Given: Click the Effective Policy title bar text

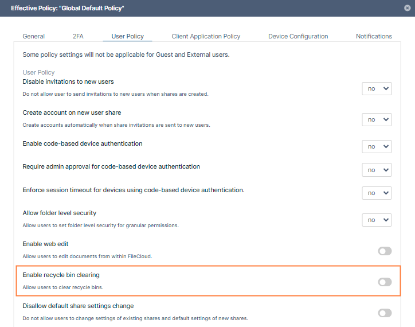Looking at the screenshot, I should pos(68,8).
